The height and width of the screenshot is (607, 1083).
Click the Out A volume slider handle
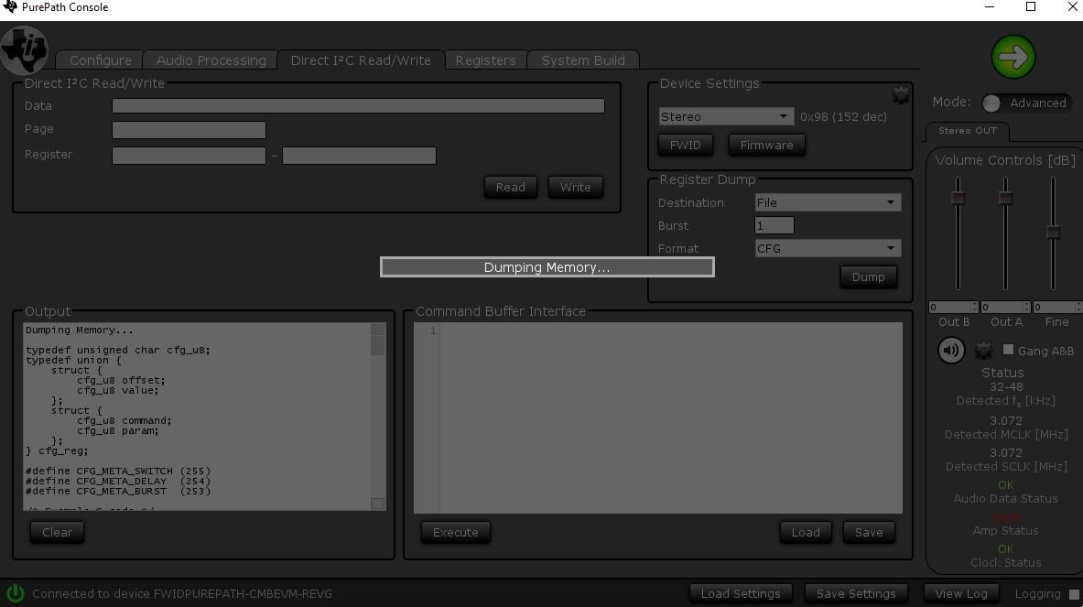pyautogui.click(x=1005, y=198)
